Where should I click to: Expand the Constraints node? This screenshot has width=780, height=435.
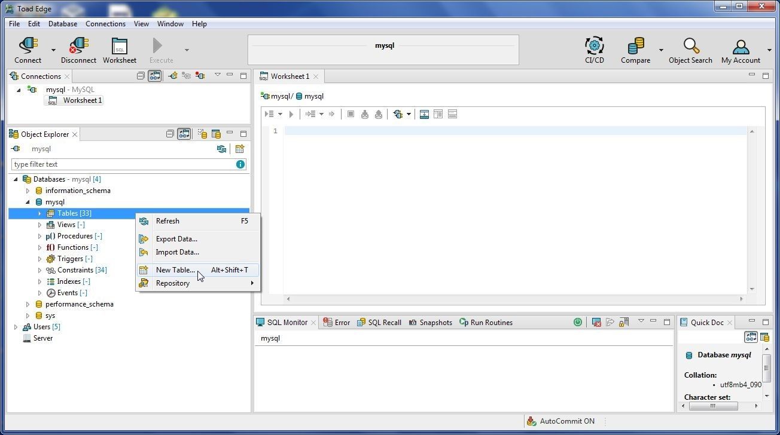click(x=39, y=270)
